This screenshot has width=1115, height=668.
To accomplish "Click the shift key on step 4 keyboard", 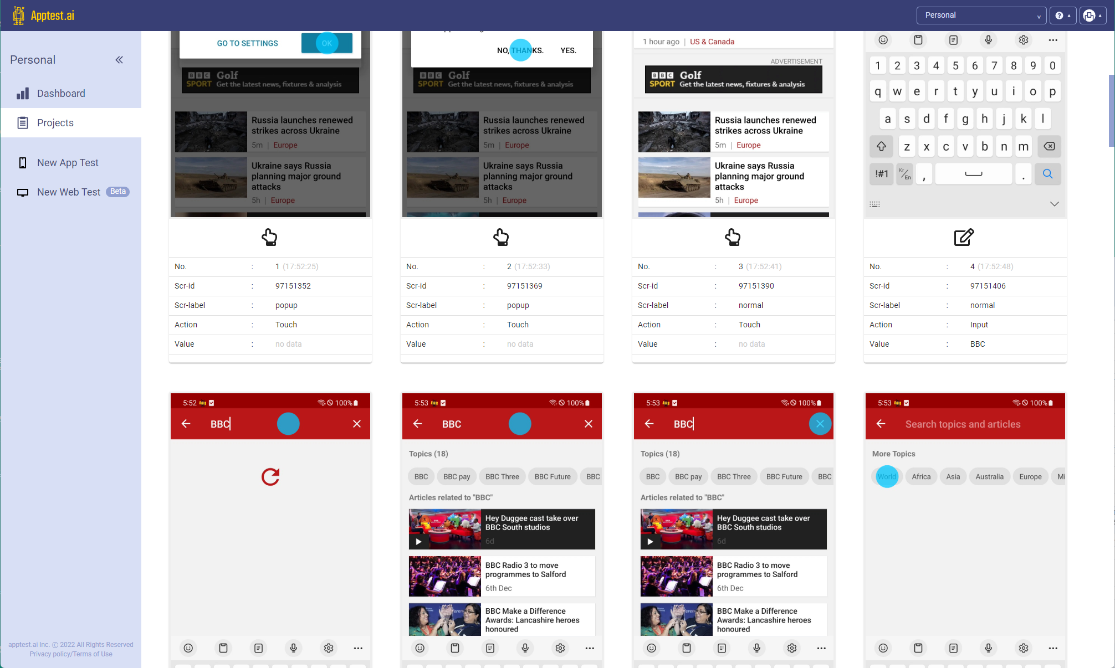I will click(881, 146).
